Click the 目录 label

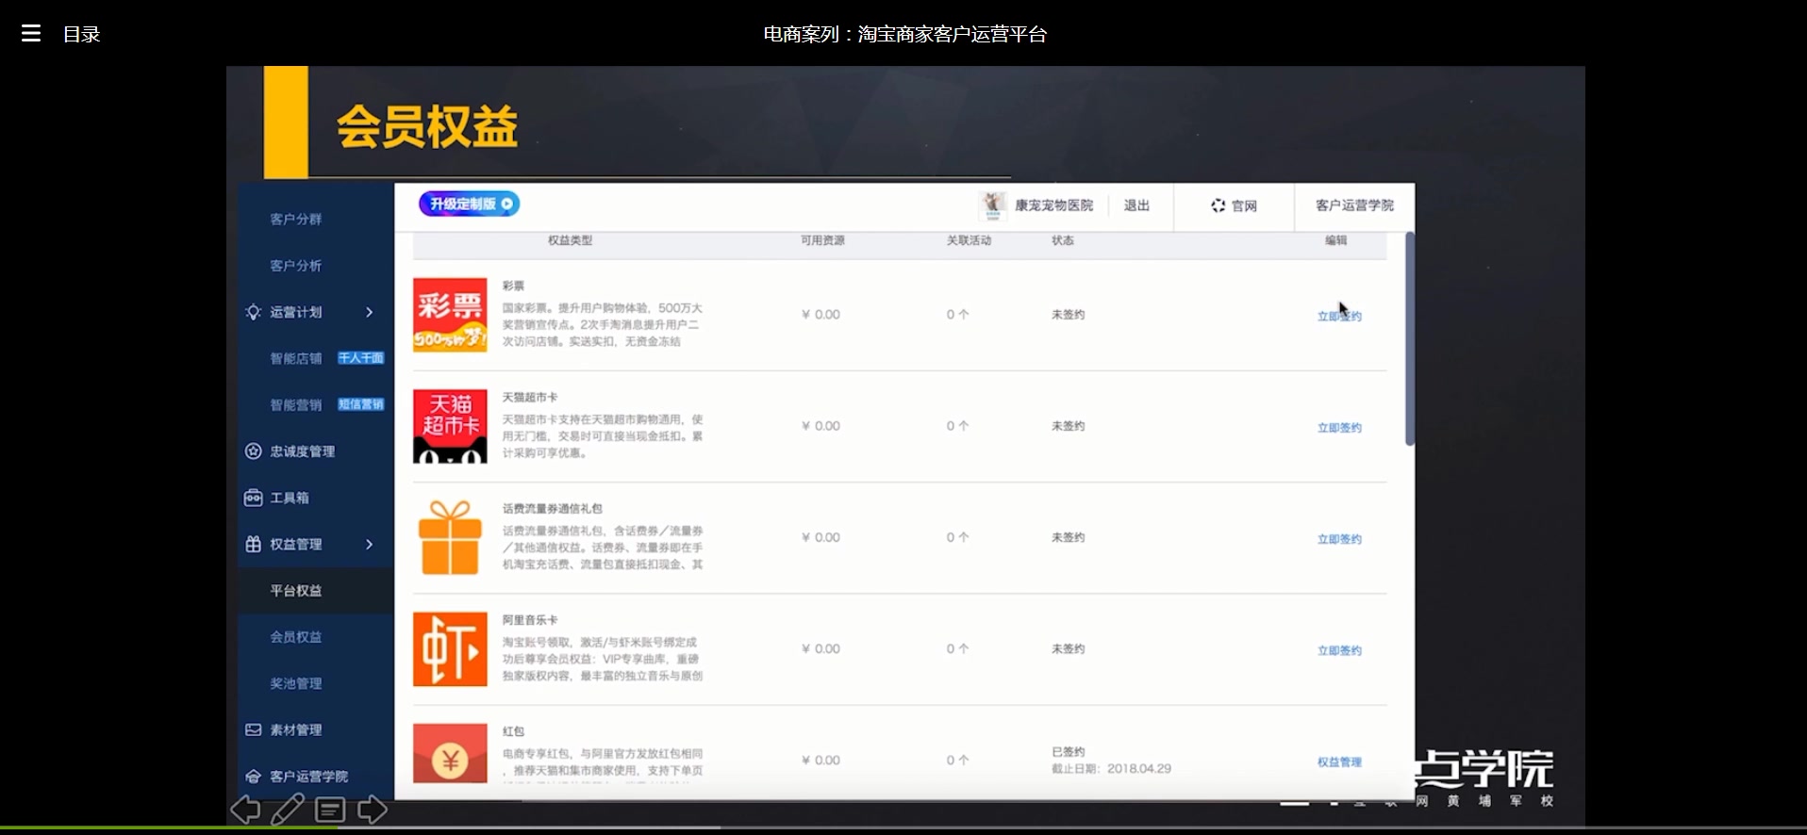click(82, 35)
